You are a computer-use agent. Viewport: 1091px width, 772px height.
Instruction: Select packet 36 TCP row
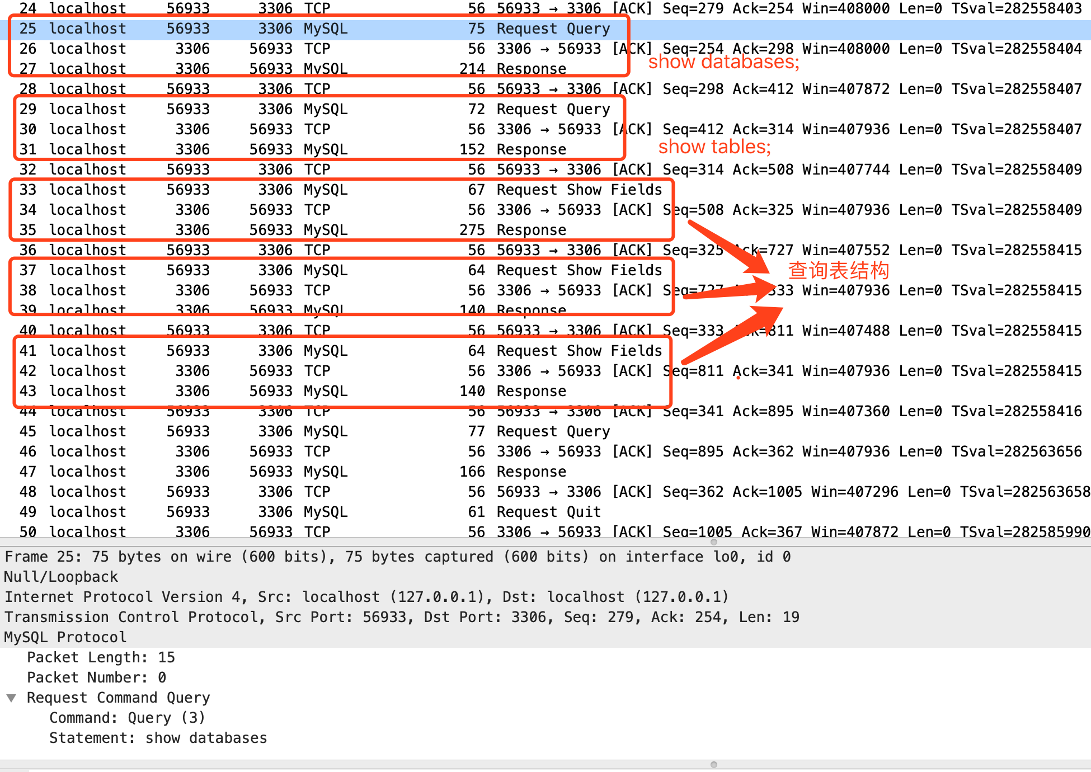(x=545, y=251)
